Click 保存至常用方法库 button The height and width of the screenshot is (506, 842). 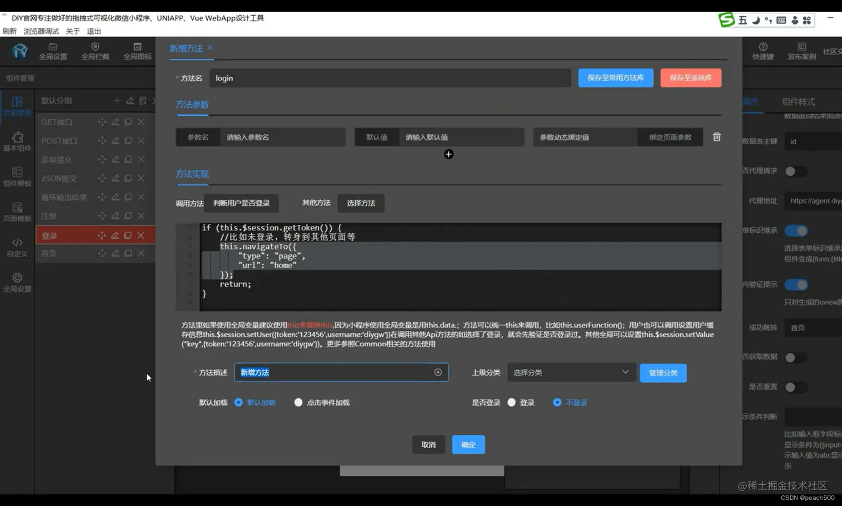615,78
